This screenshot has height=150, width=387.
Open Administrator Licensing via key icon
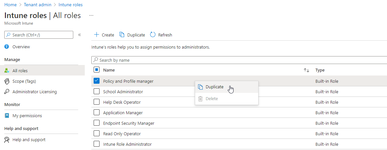pos(7,92)
